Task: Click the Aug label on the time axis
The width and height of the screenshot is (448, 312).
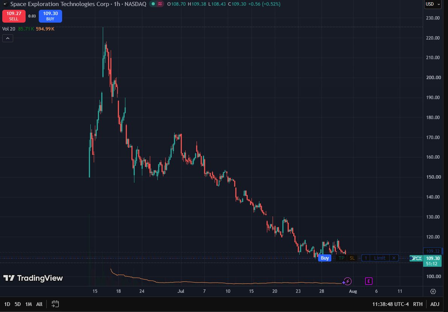Action: (x=353, y=291)
